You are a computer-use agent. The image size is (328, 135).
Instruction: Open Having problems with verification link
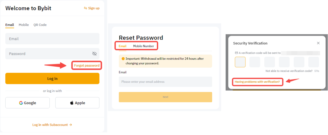[257, 82]
